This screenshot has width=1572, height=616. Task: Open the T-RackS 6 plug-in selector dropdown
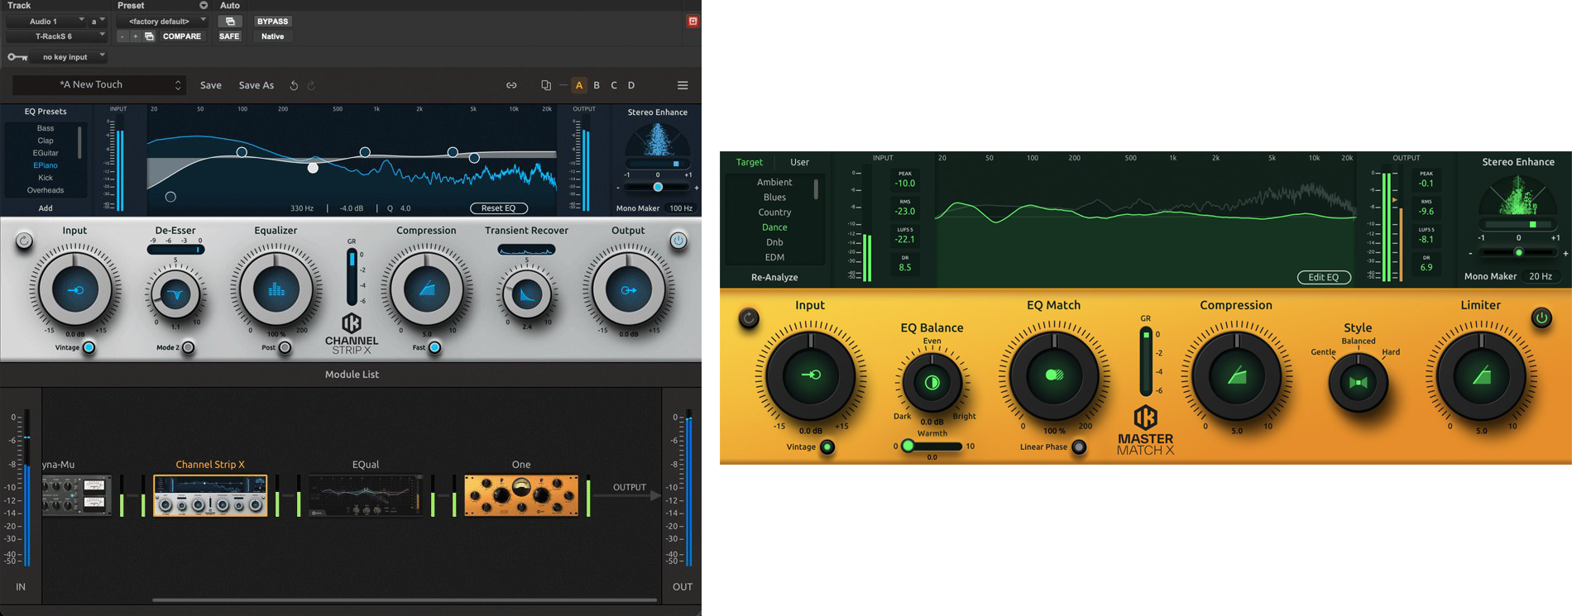[56, 36]
